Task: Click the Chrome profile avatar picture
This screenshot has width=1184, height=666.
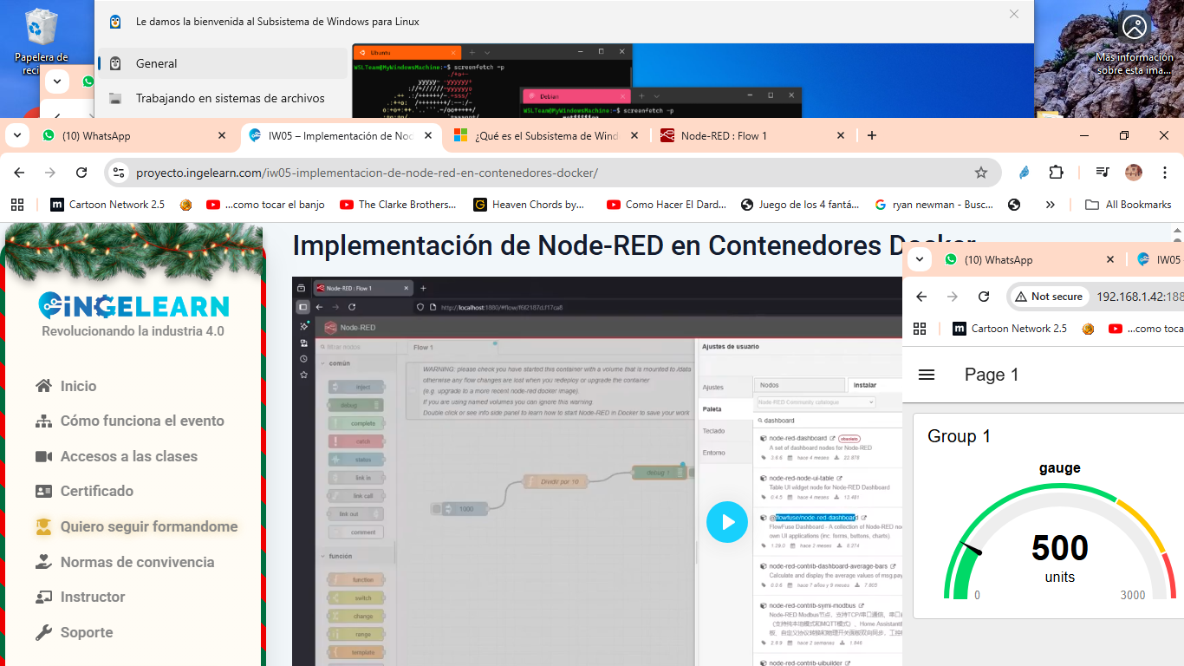Action: 1134,173
